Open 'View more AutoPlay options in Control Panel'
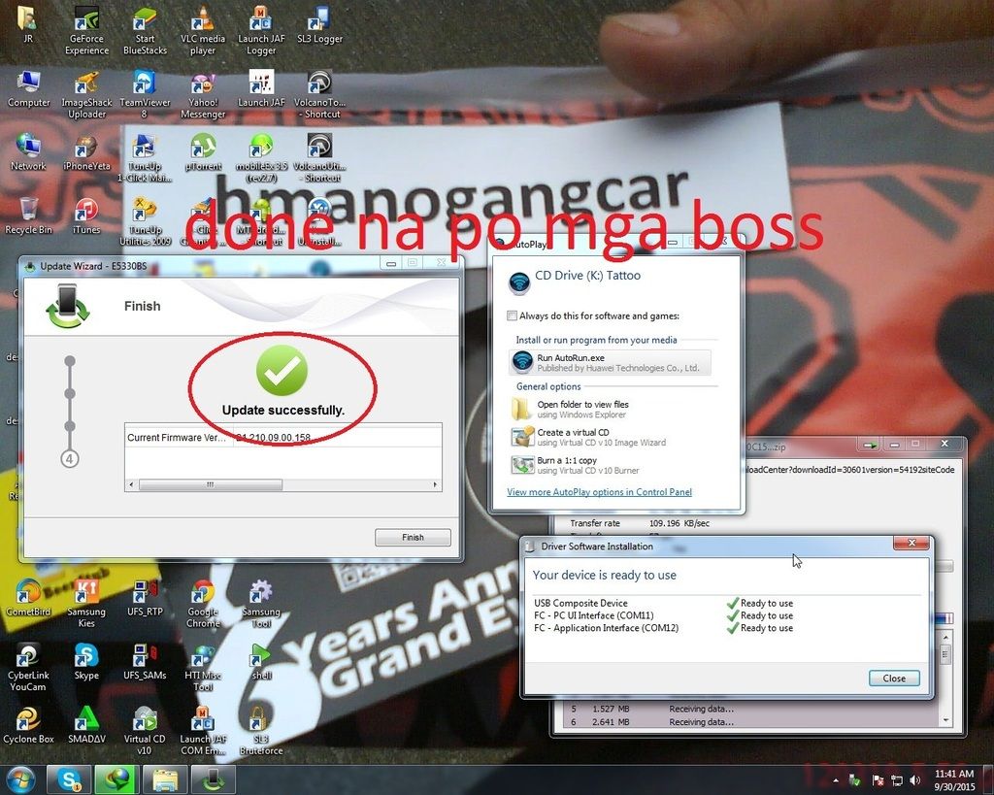 coord(599,492)
